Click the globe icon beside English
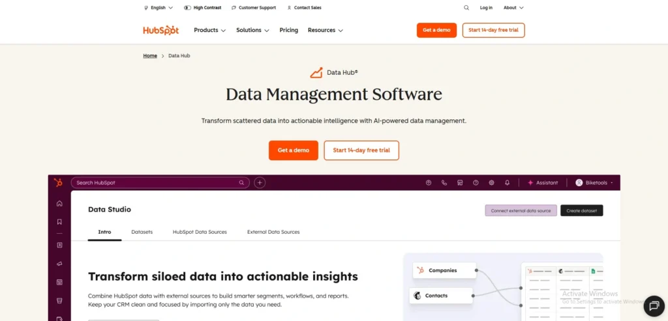Screen dimensions: 668x321 point(146,8)
